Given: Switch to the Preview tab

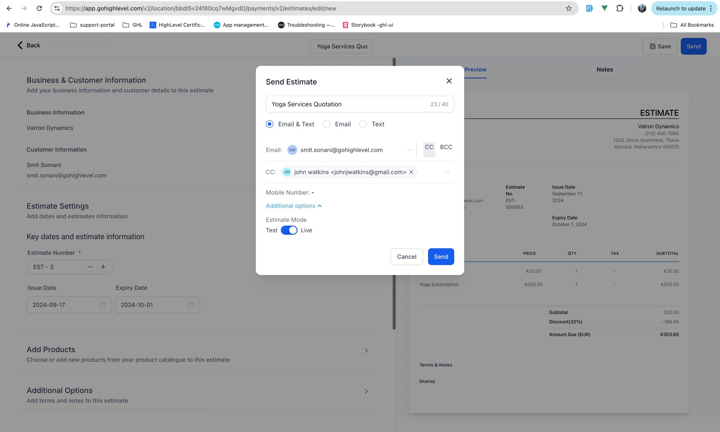Looking at the screenshot, I should (x=475, y=69).
